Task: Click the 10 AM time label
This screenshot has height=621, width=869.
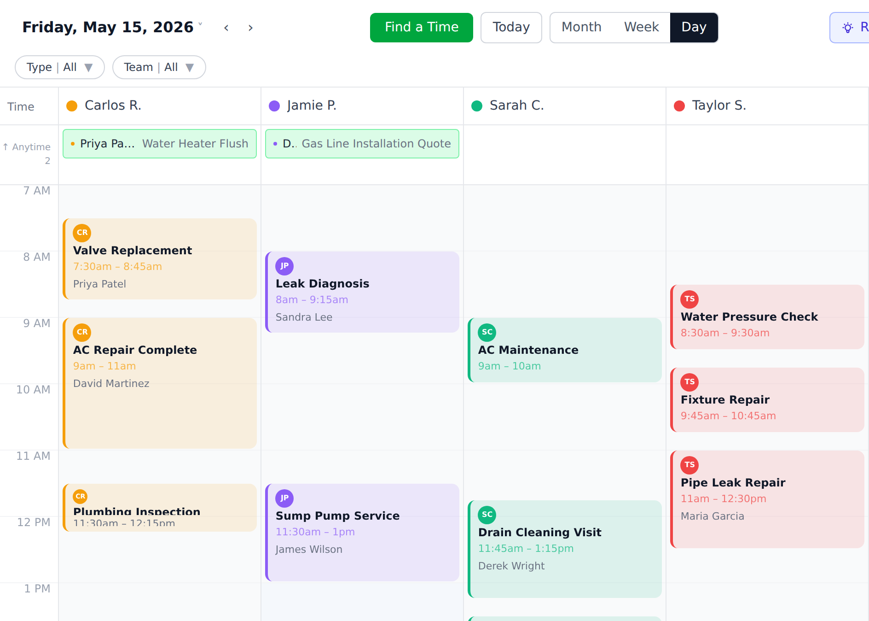Action: (x=33, y=390)
